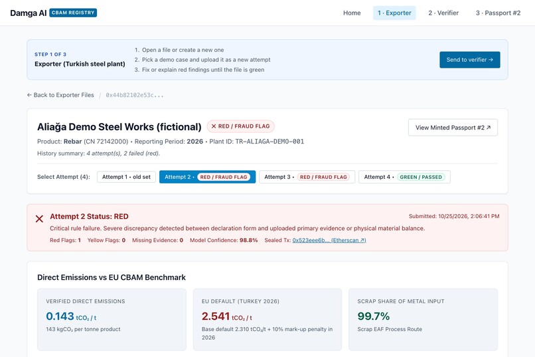Click the 99.7% scrap share value
Image resolution: width=535 pixels, height=357 pixels.
click(374, 316)
